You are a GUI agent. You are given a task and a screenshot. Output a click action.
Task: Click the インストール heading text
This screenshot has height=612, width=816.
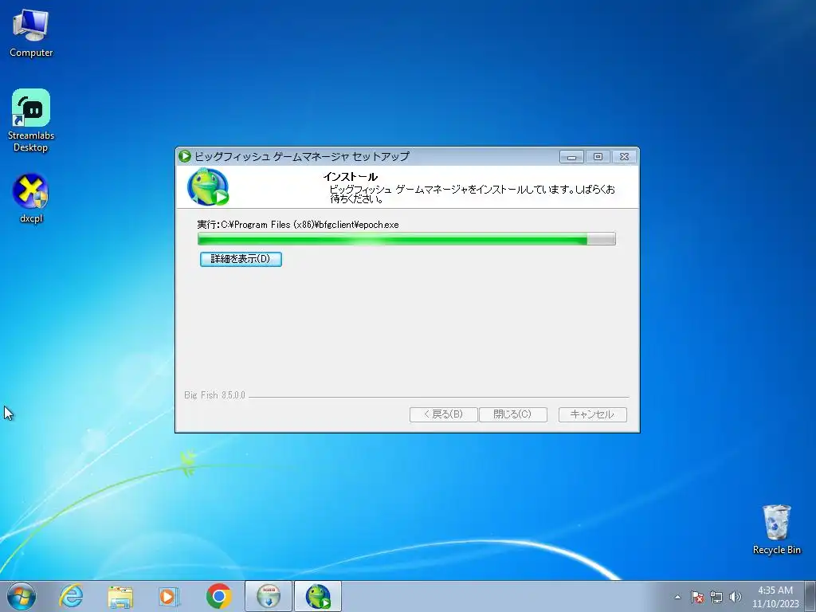click(350, 176)
